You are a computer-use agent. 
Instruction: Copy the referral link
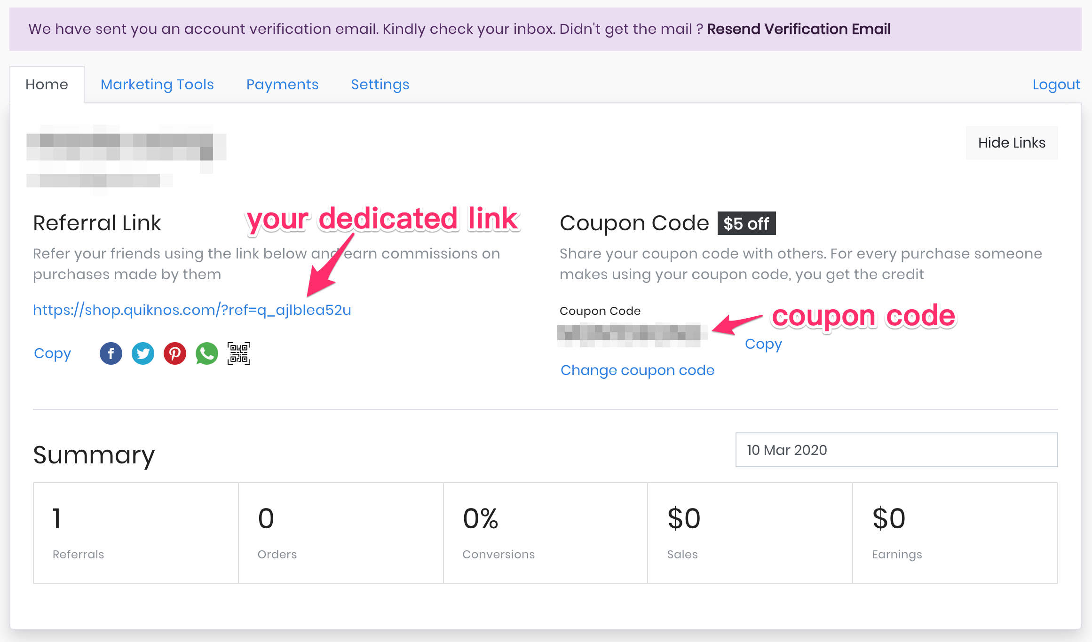point(52,353)
